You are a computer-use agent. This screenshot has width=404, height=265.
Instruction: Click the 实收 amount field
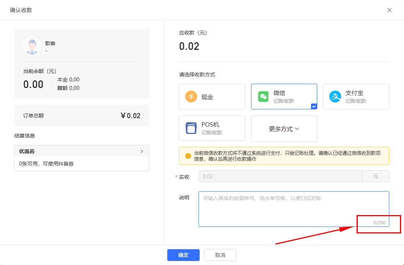[x=280, y=176]
